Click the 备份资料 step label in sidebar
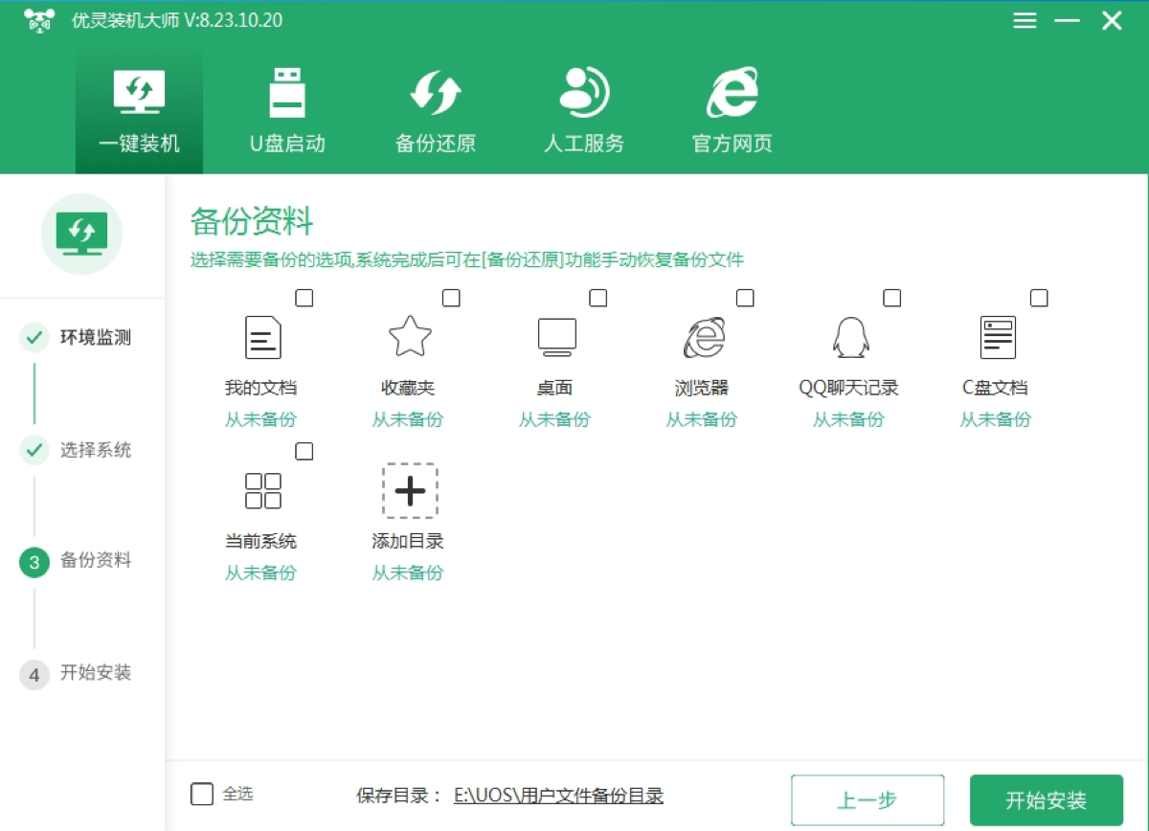The height and width of the screenshot is (831, 1149). click(96, 561)
